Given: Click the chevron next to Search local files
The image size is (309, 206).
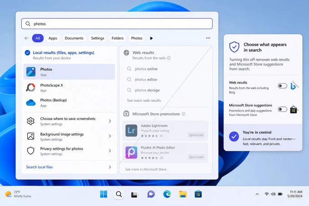Looking at the screenshot, I should point(110,167).
